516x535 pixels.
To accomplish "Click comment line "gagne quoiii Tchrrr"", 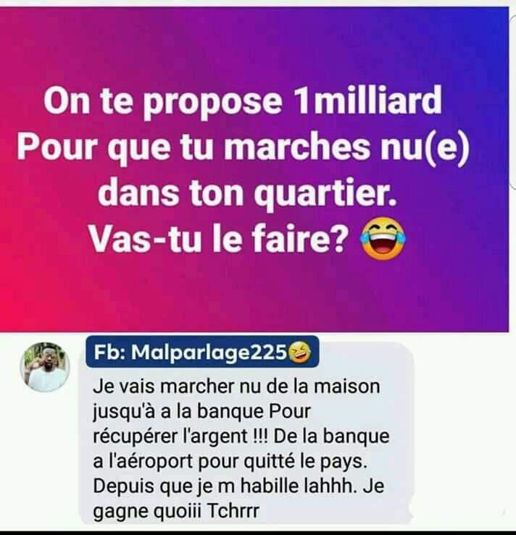I will (x=176, y=511).
